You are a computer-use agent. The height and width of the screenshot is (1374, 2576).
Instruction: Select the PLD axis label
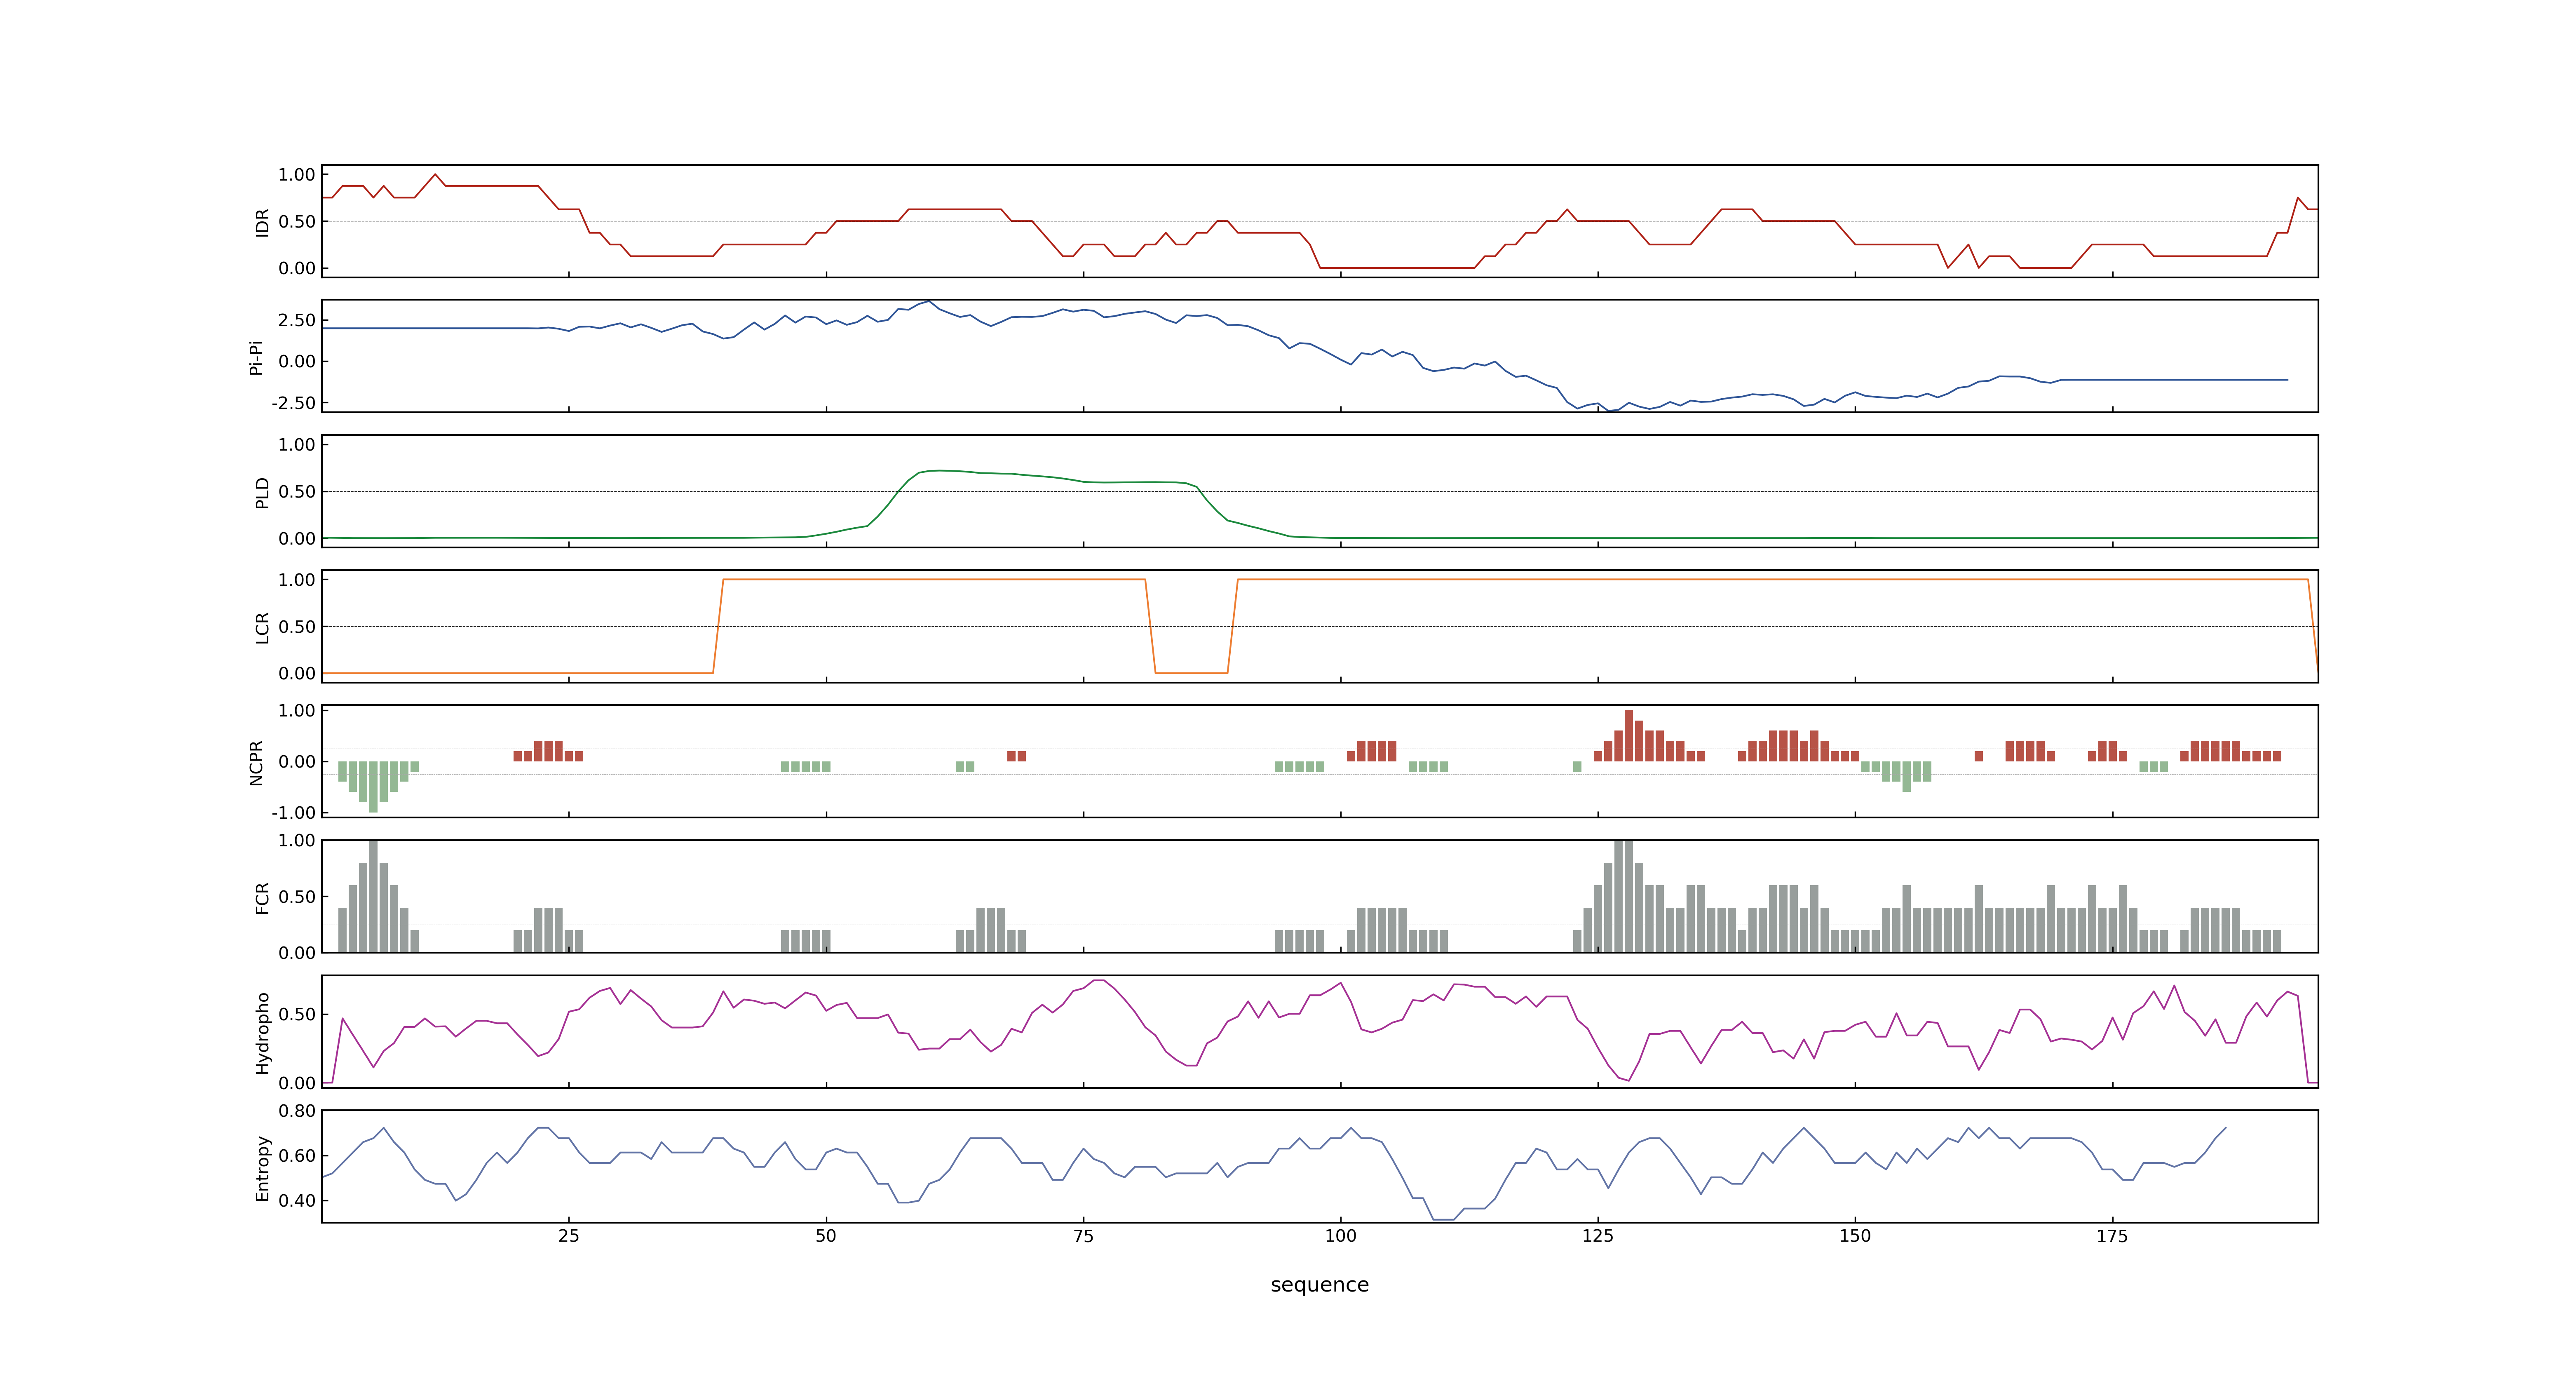pos(262,492)
